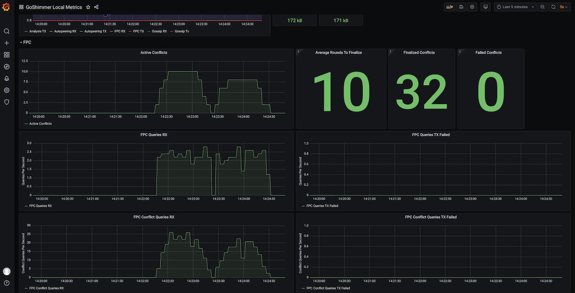Click the big 0 Failed Conflicts value
Image resolution: width=575 pixels, height=293 pixels.
(491, 92)
